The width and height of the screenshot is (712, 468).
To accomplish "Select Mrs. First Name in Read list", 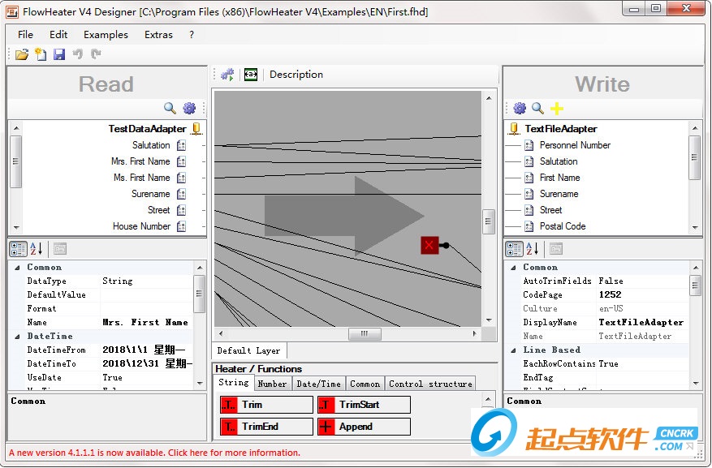I will pyautogui.click(x=140, y=161).
